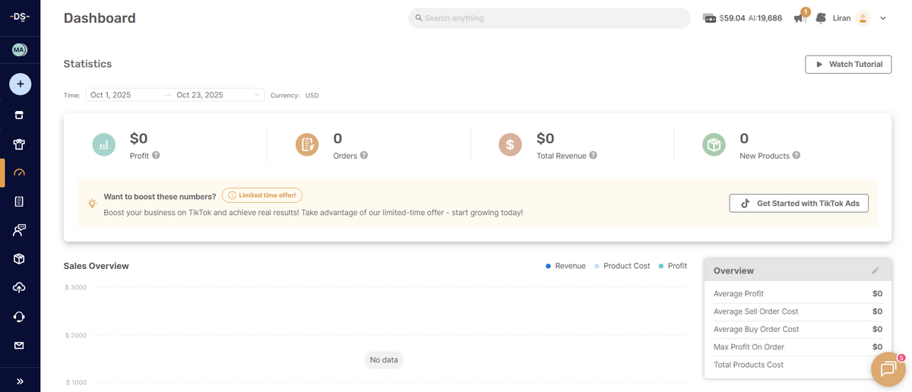Click the DS logo in sidebar
Image resolution: width=912 pixels, height=392 pixels.
(x=20, y=17)
